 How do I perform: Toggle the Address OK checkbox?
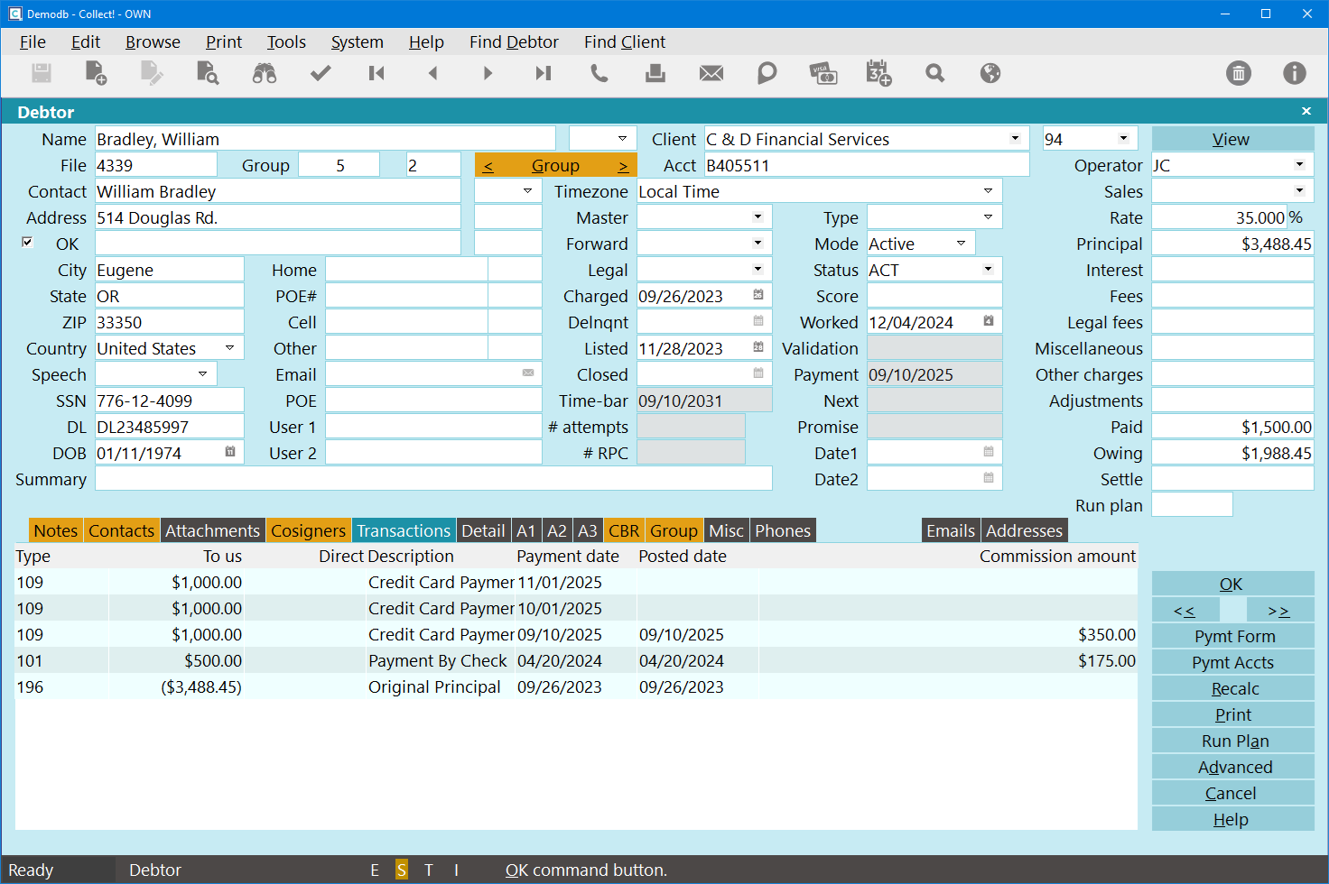27,242
